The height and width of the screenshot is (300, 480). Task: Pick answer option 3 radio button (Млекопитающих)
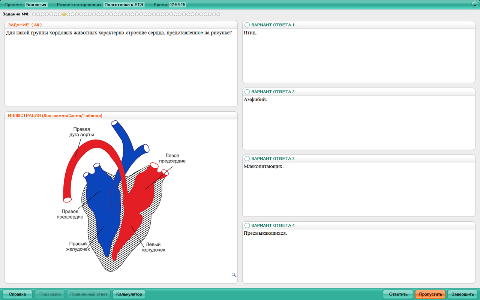247,159
